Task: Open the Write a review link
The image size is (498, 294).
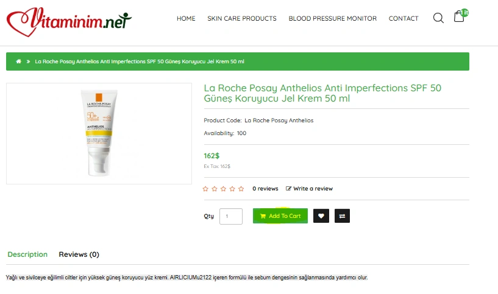Action: tap(309, 188)
